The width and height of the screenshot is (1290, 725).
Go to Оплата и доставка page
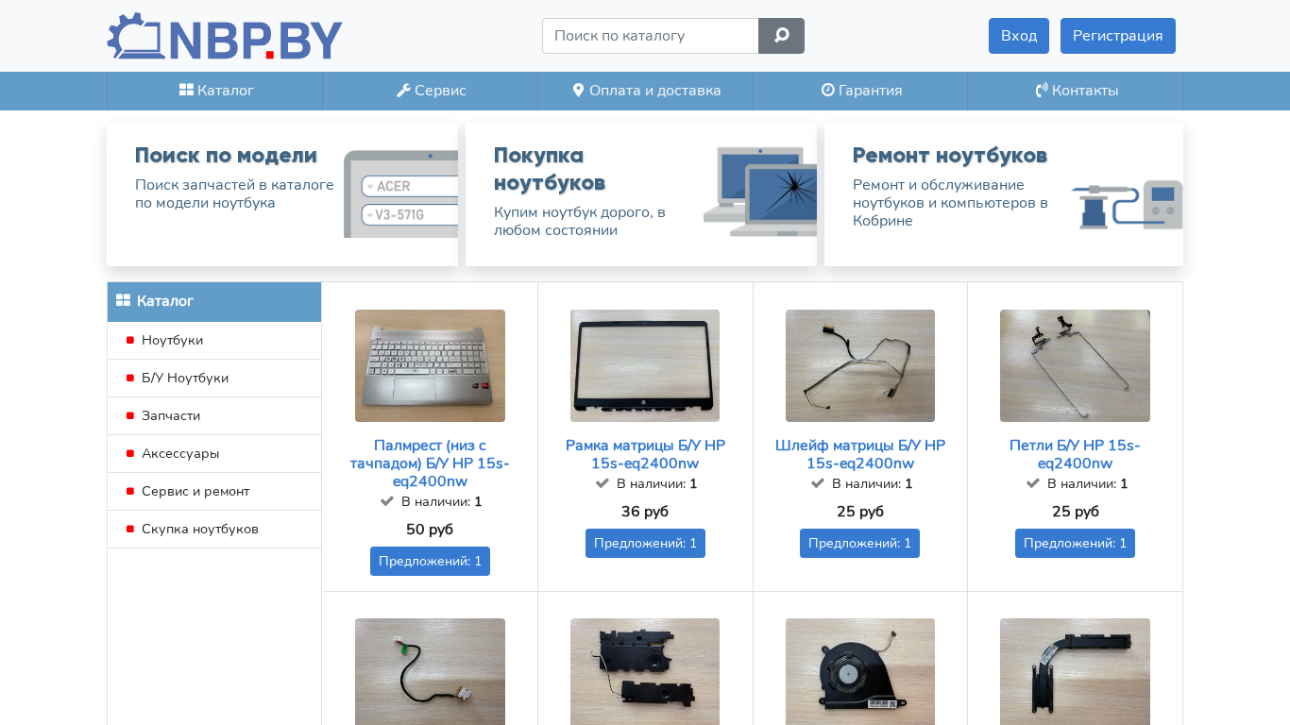point(646,91)
